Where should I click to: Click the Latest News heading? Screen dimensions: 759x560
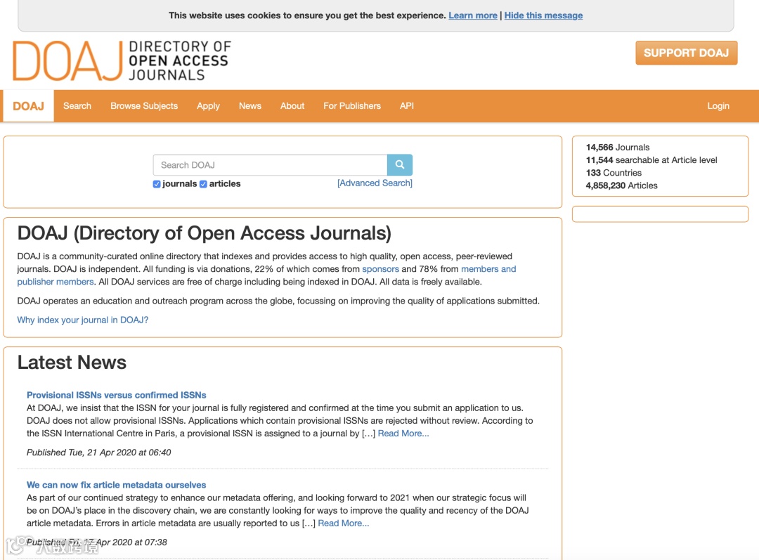72,363
